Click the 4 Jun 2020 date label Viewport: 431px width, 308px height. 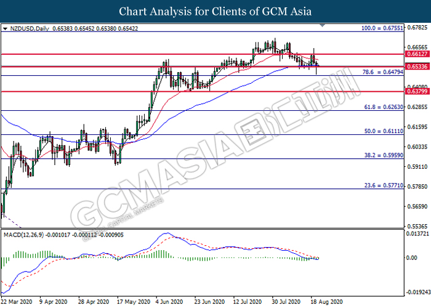(x=169, y=302)
